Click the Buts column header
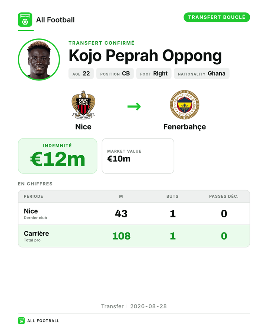268x335 pixels. click(172, 196)
